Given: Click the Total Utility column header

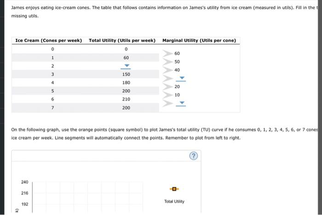Looking at the screenshot, I should click(122, 41).
